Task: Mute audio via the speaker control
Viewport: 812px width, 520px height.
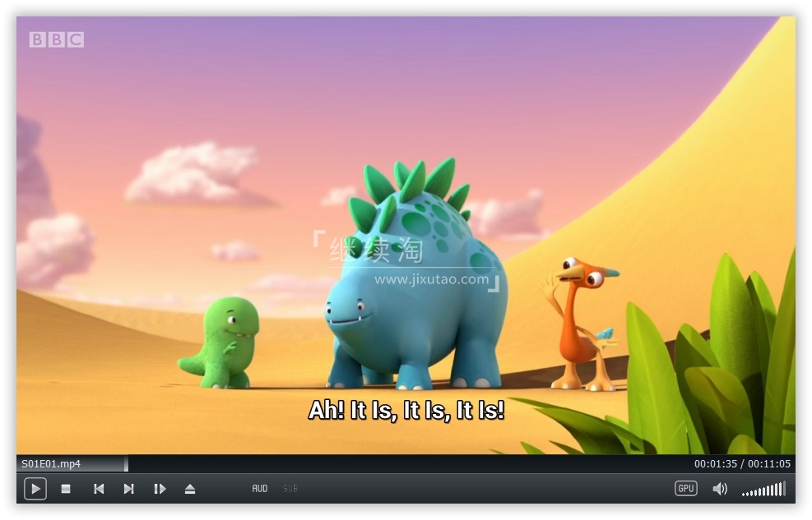Action: pos(720,488)
